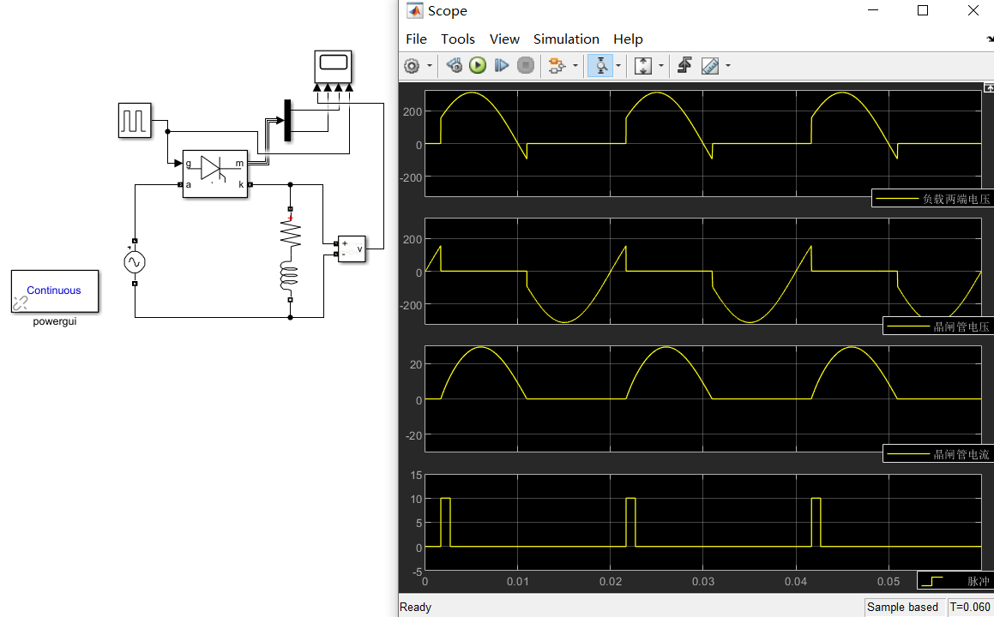
Task: Open the File menu
Action: 416,39
